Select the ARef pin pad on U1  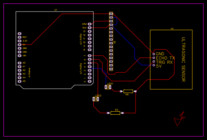pos(89,24)
